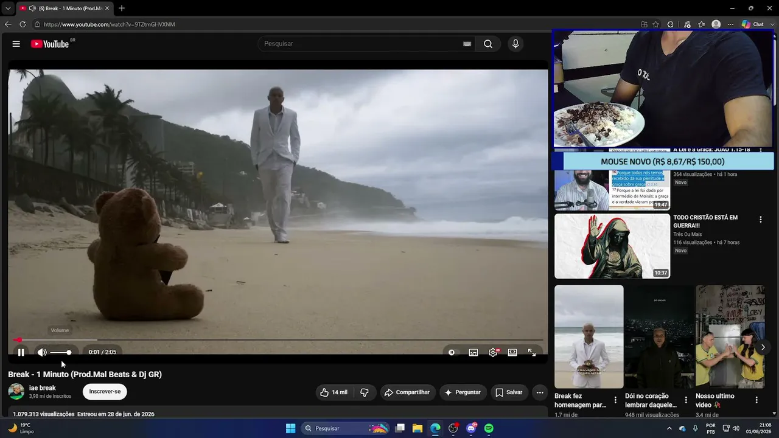779x438 pixels.
Task: Dislike the video with the thumbs down
Action: 365,392
